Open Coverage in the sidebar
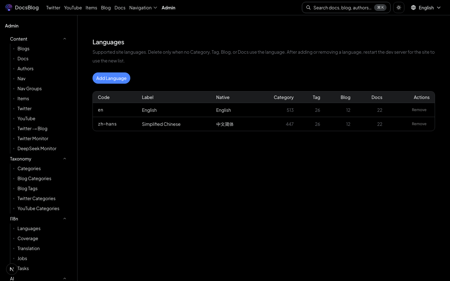450x281 pixels. [x=28, y=239]
